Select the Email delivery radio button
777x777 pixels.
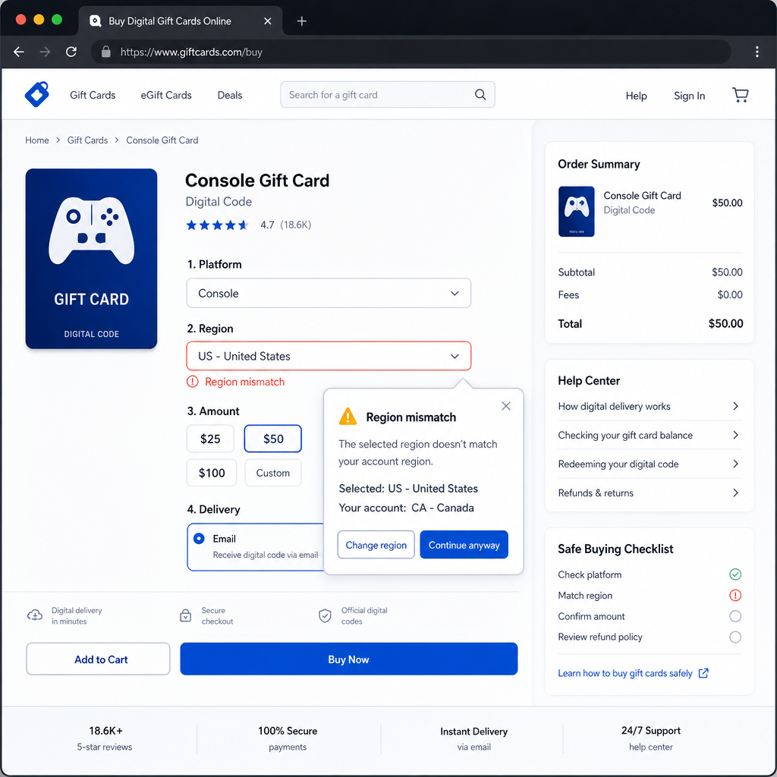click(200, 539)
